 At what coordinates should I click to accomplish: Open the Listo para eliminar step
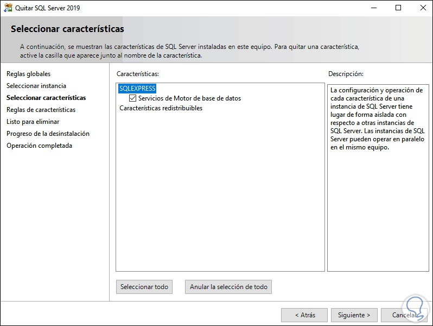point(33,122)
